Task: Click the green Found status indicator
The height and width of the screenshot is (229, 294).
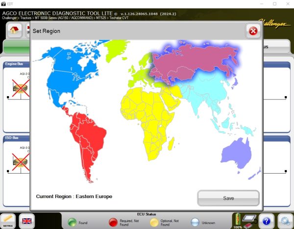Action: [72, 223]
